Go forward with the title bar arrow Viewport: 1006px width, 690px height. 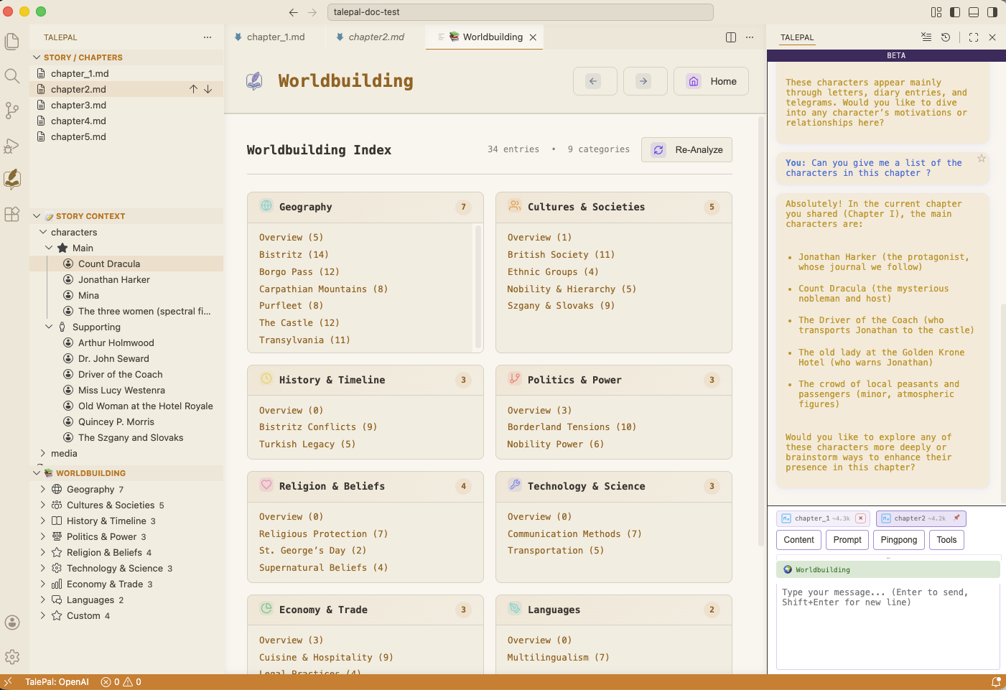[312, 12]
